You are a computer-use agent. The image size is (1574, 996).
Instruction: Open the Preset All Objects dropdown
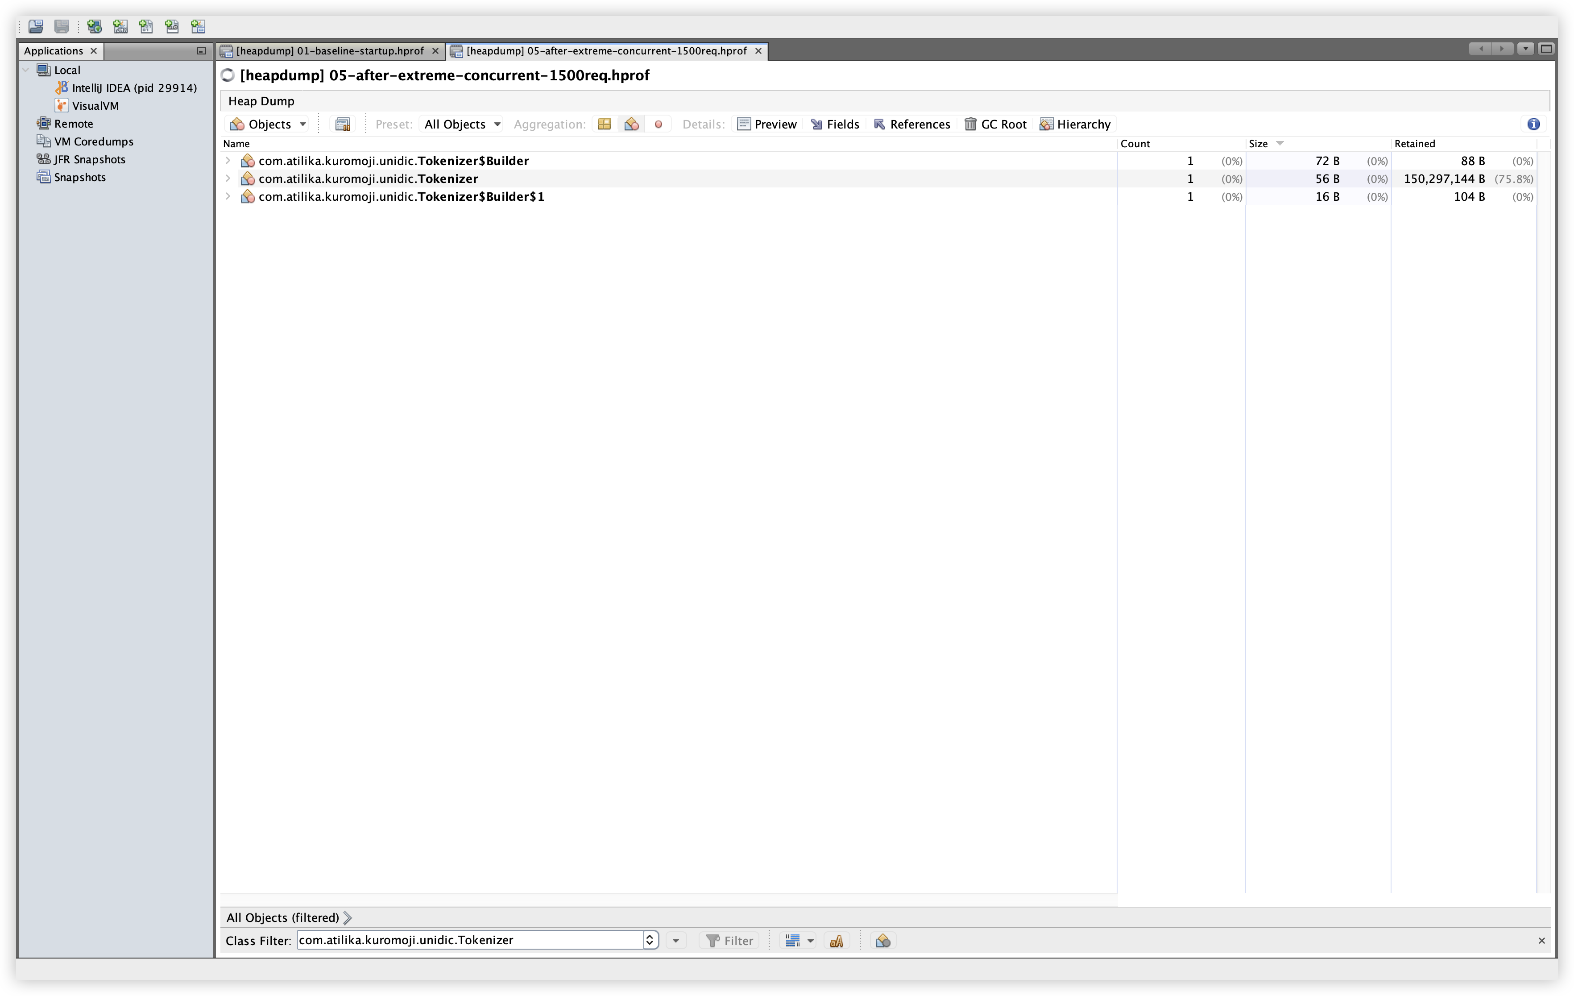[461, 124]
